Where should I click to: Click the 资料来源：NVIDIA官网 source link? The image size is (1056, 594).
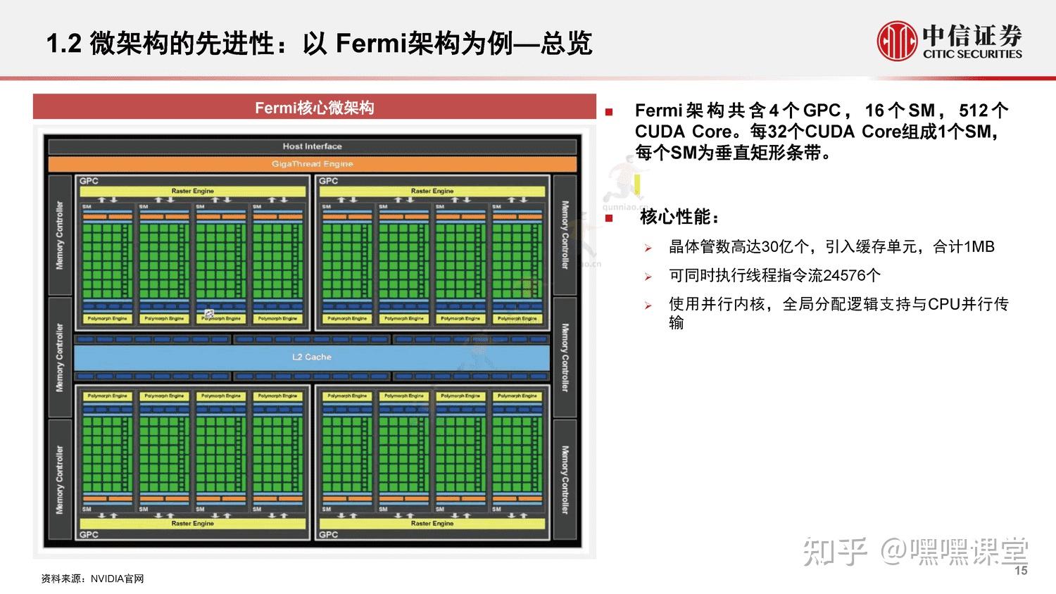(x=92, y=579)
